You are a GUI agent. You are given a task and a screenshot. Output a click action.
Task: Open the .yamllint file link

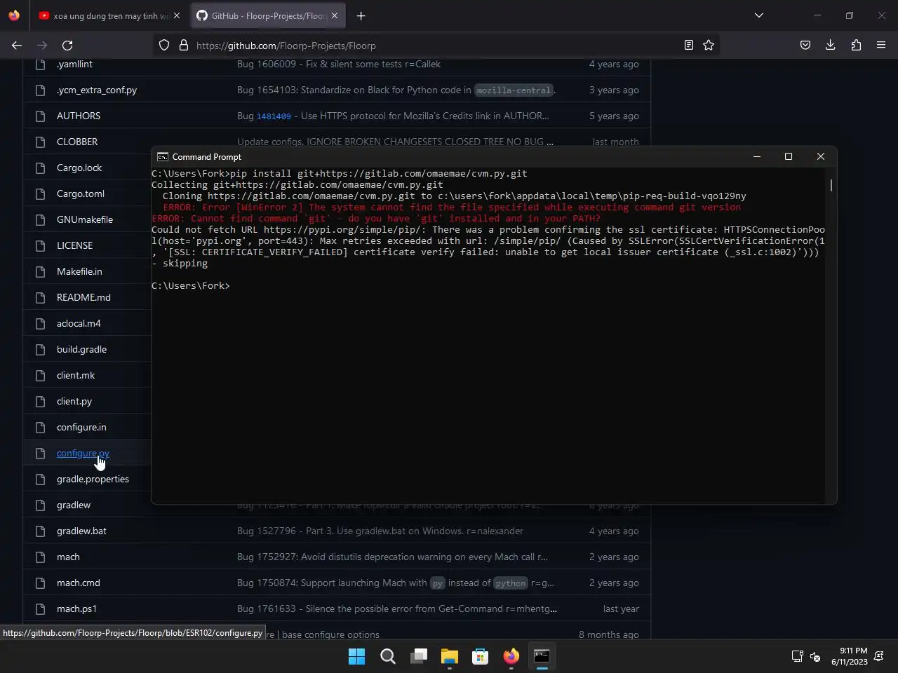click(x=74, y=64)
